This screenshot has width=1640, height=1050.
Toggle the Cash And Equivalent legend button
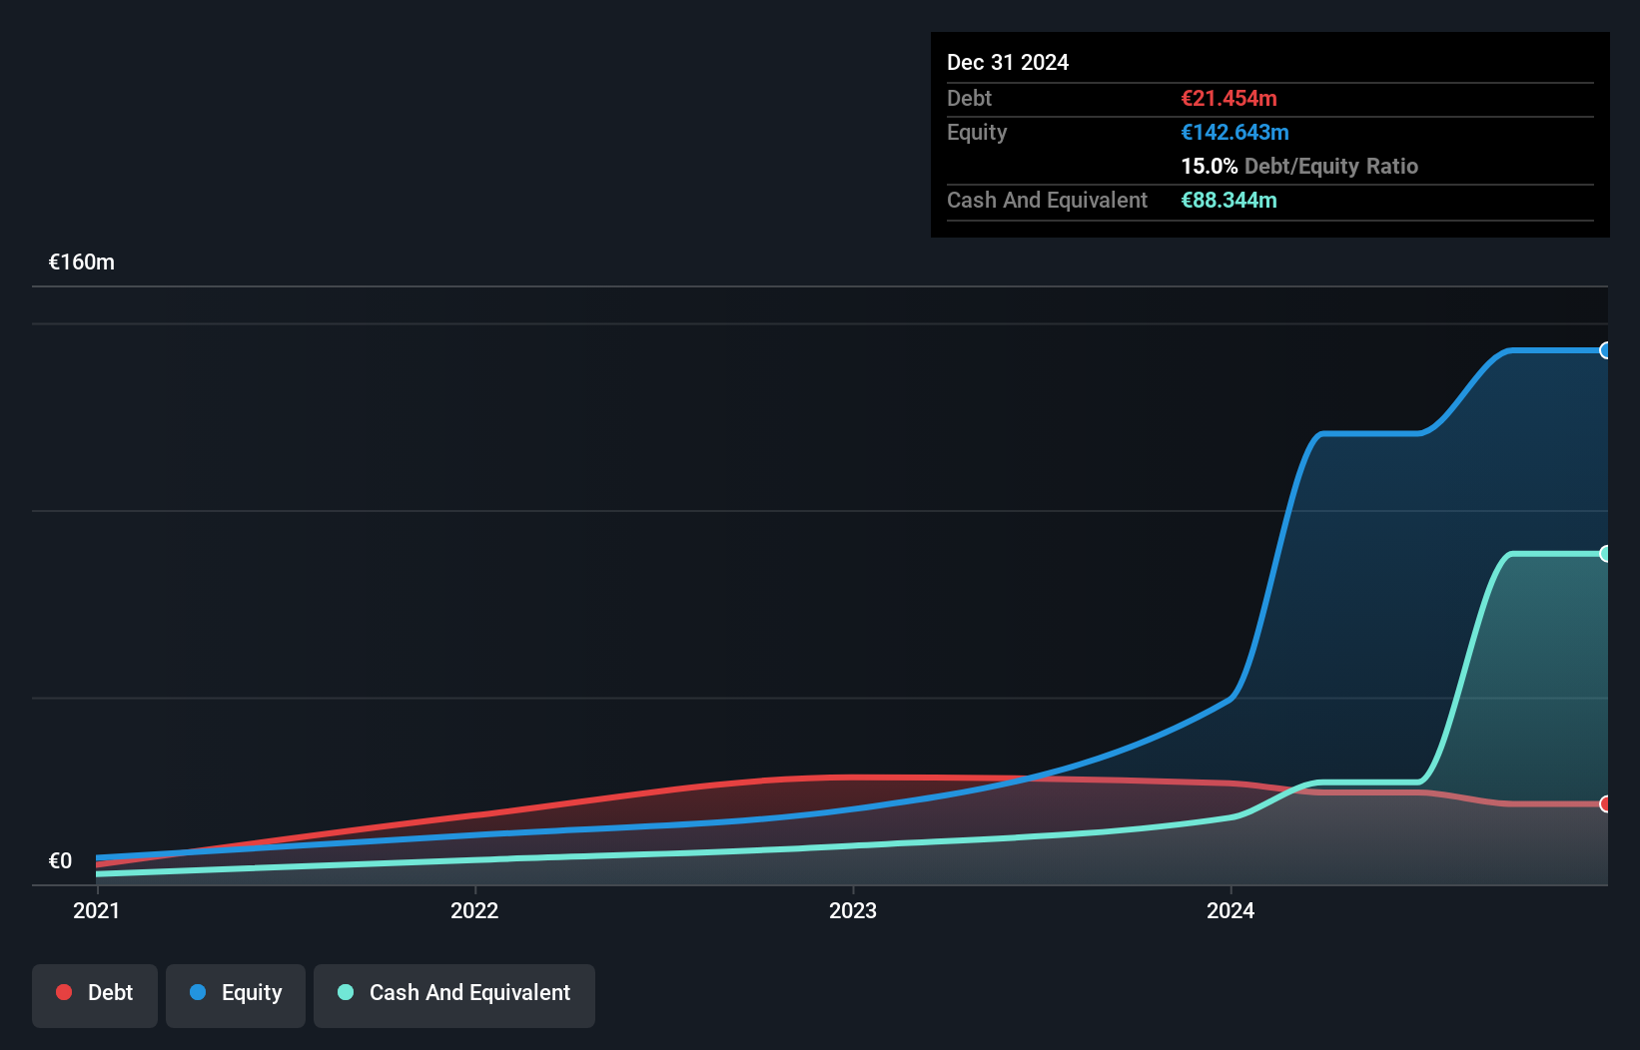454,994
